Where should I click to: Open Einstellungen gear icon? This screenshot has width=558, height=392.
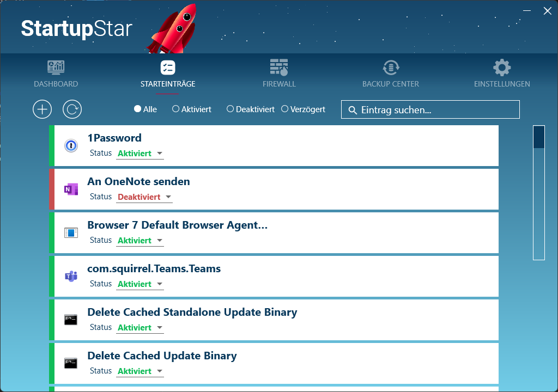tap(501, 67)
